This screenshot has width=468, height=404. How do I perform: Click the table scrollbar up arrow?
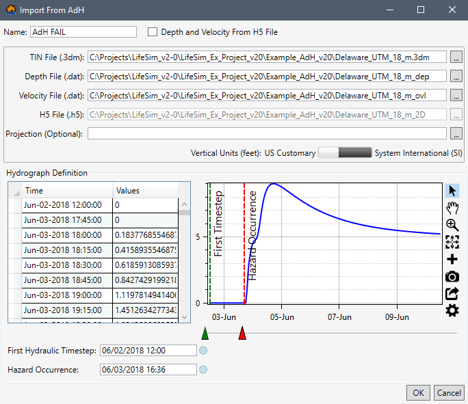pyautogui.click(x=185, y=204)
